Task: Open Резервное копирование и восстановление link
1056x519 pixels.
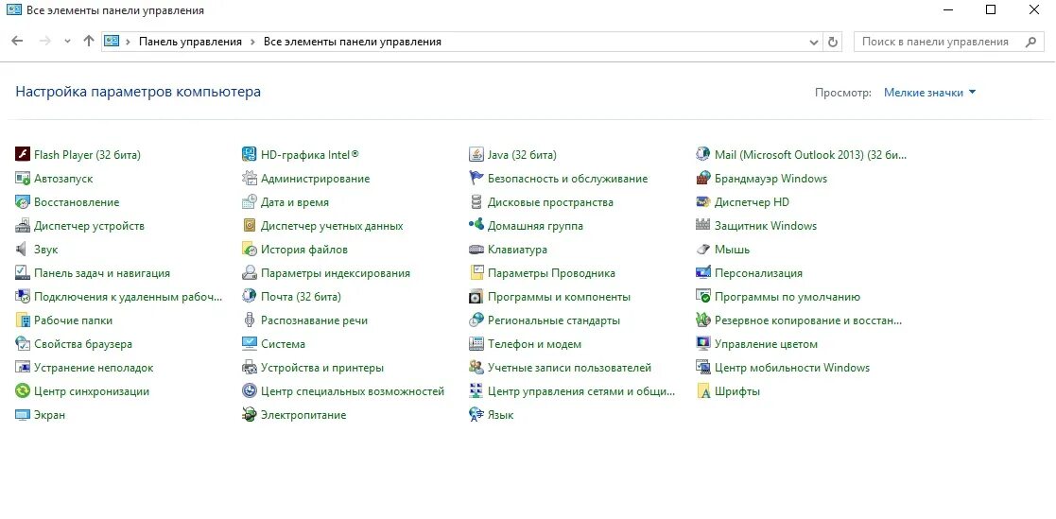Action: pos(808,320)
